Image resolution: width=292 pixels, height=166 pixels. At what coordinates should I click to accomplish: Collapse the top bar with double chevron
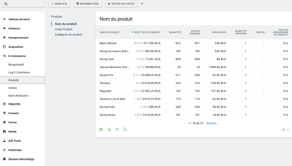point(142,4)
